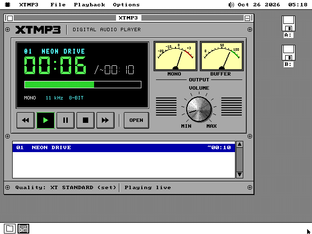
Task: Click the MONO level VU meter
Action: (175, 56)
